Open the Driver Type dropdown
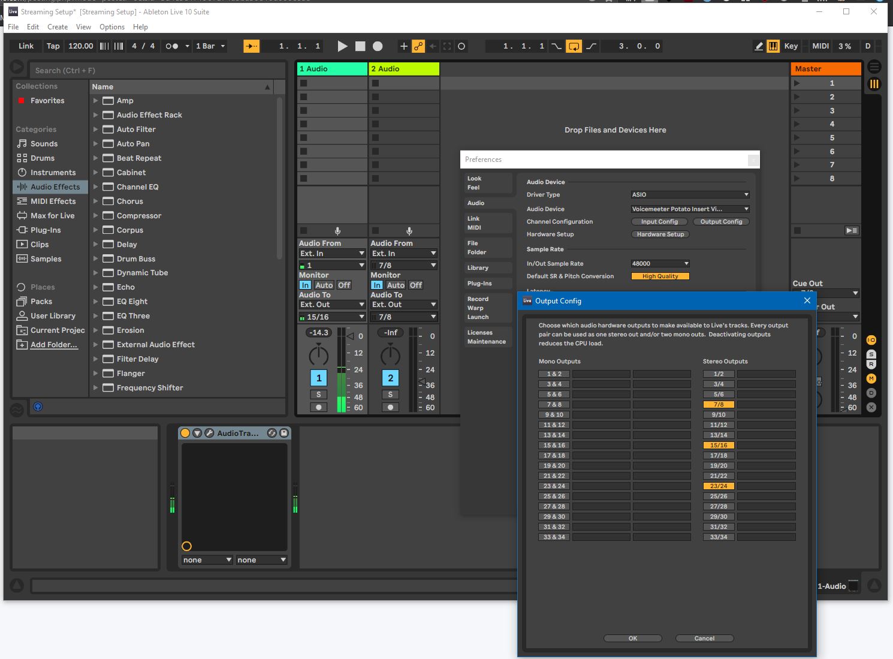This screenshot has width=893, height=659. pos(690,195)
